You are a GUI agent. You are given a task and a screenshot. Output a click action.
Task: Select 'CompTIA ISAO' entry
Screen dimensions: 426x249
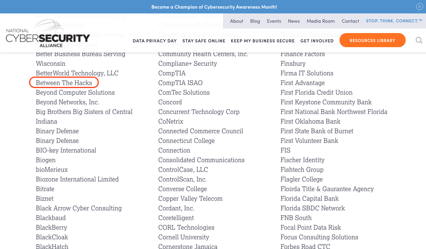tap(180, 83)
